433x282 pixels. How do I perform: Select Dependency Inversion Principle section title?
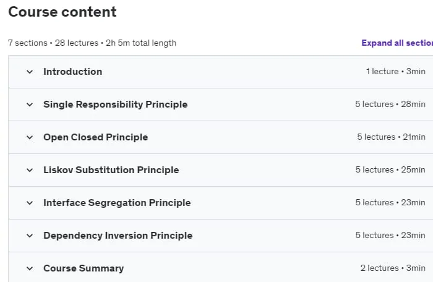pos(118,236)
